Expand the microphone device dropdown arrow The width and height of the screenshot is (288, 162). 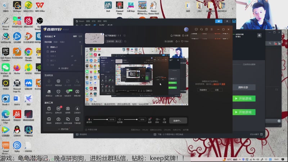click(x=91, y=120)
